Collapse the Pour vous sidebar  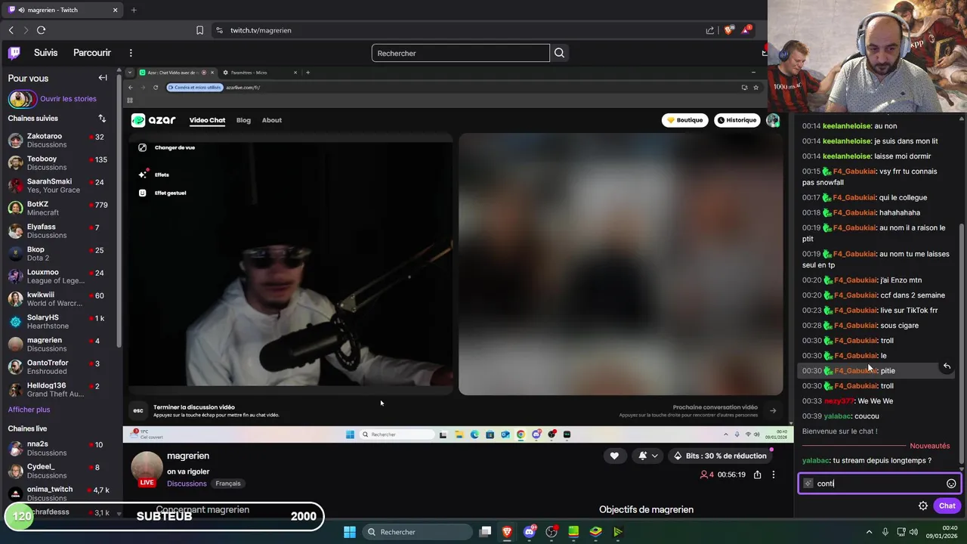click(x=103, y=78)
